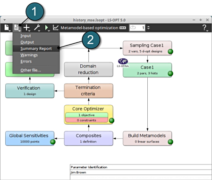Click the 1 objective green bar
The image size is (212, 180).
point(86,115)
